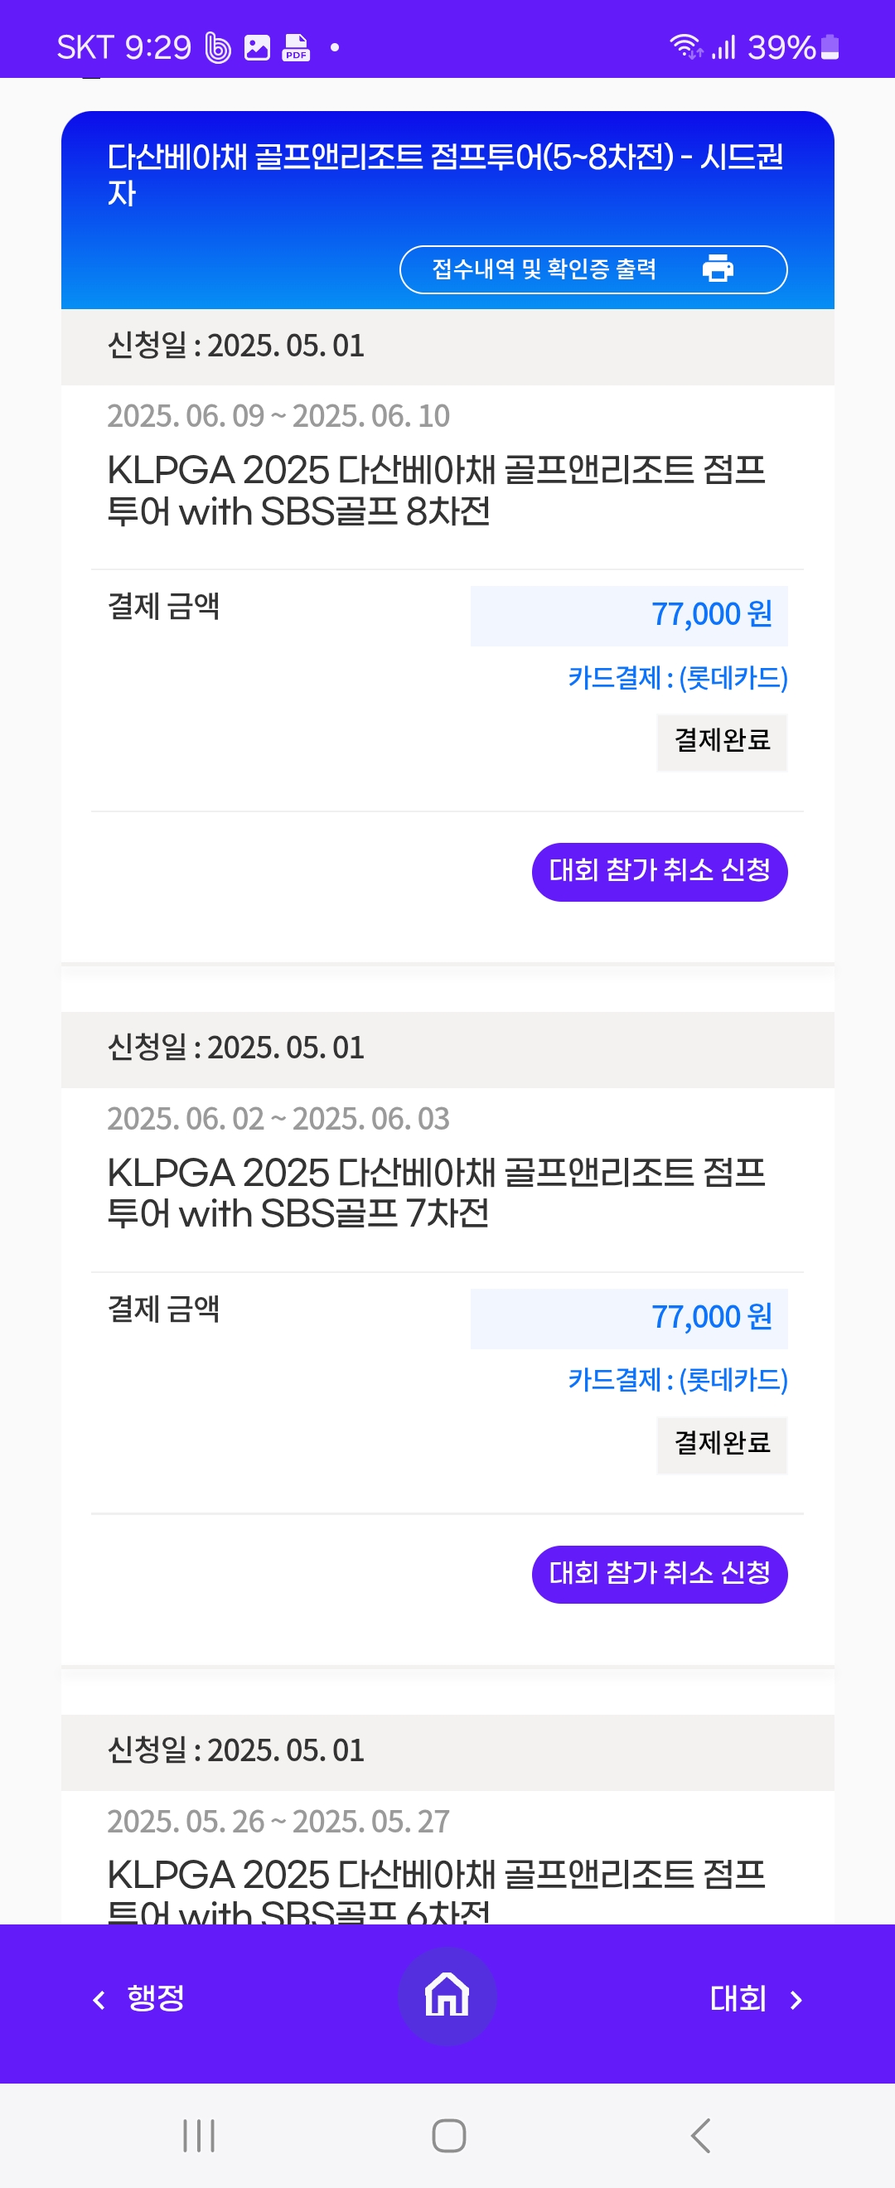Tap 결제완료 status for 8차전
The image size is (895, 2188).
(722, 742)
